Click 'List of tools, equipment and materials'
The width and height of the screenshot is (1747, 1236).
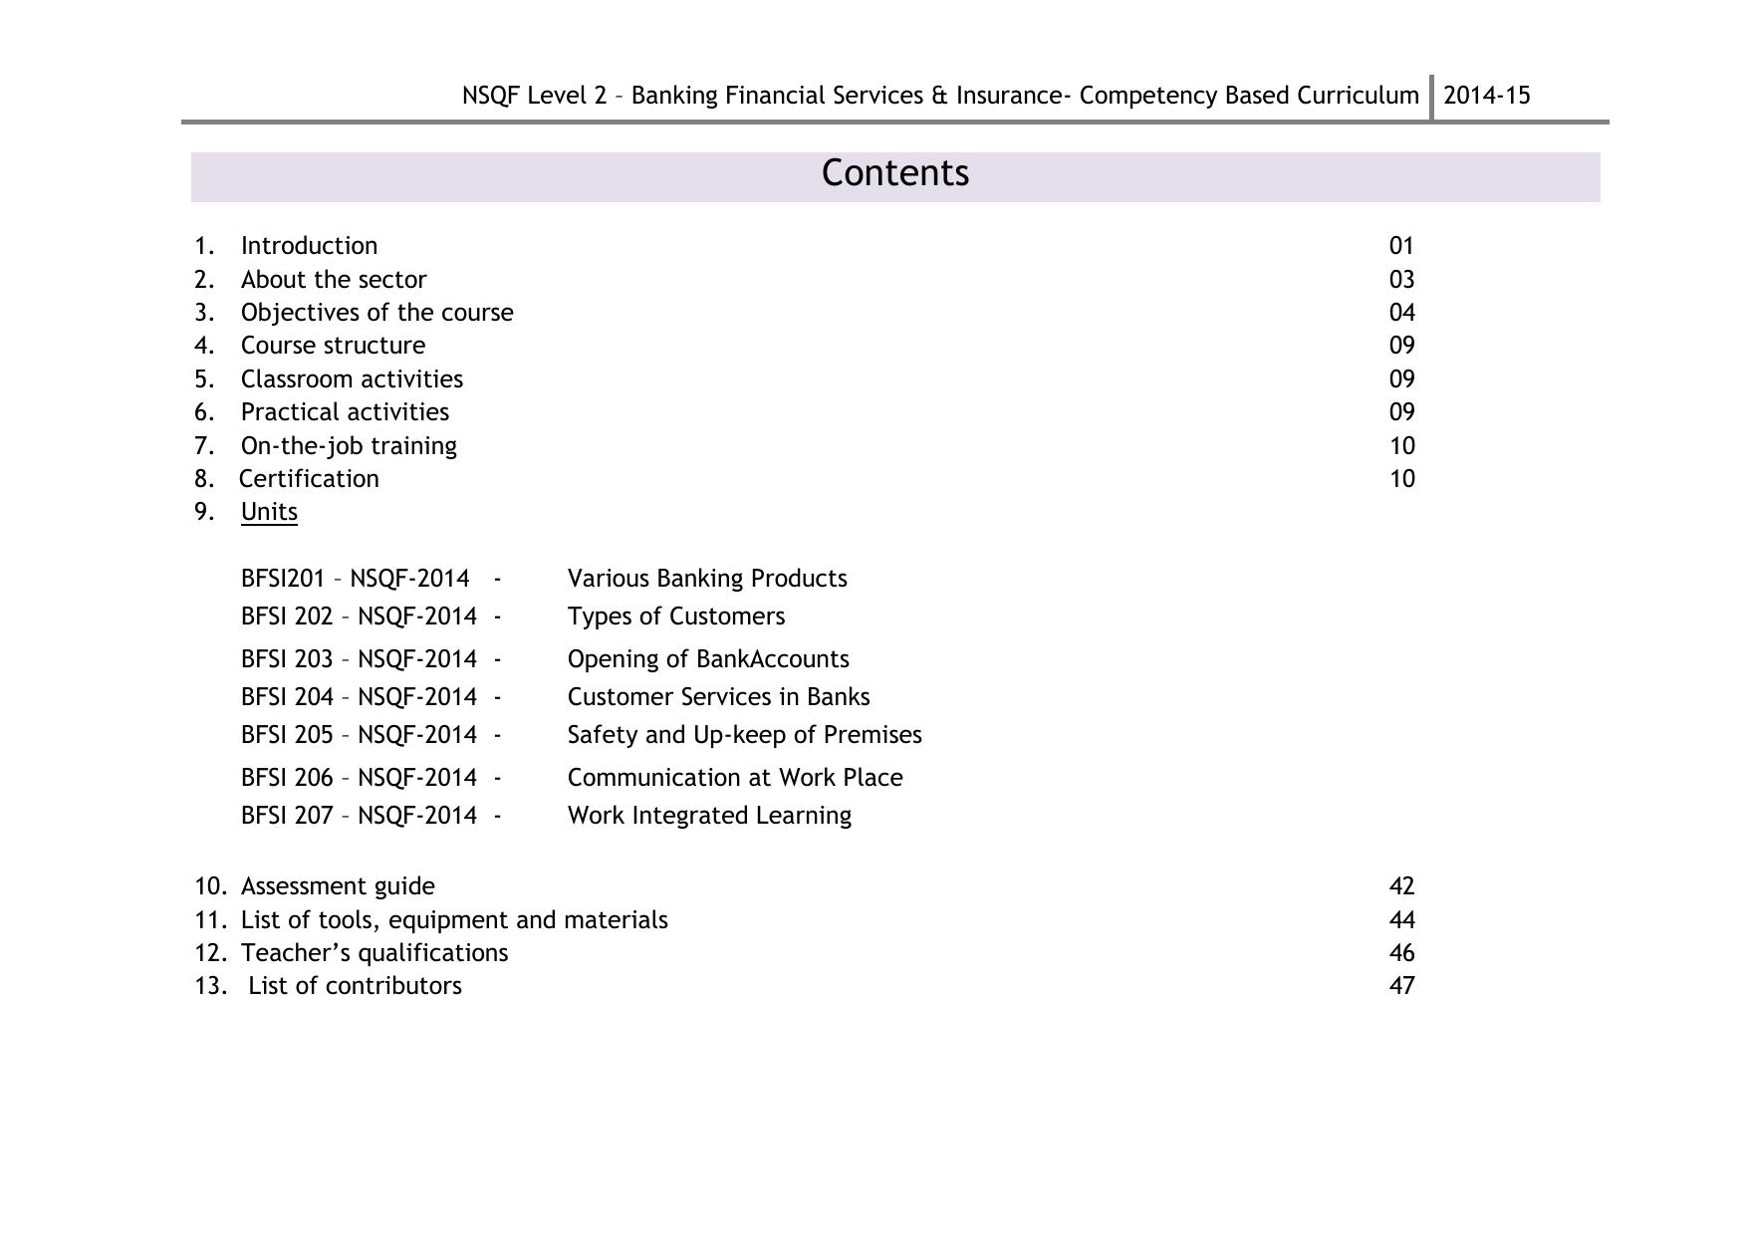[454, 920]
